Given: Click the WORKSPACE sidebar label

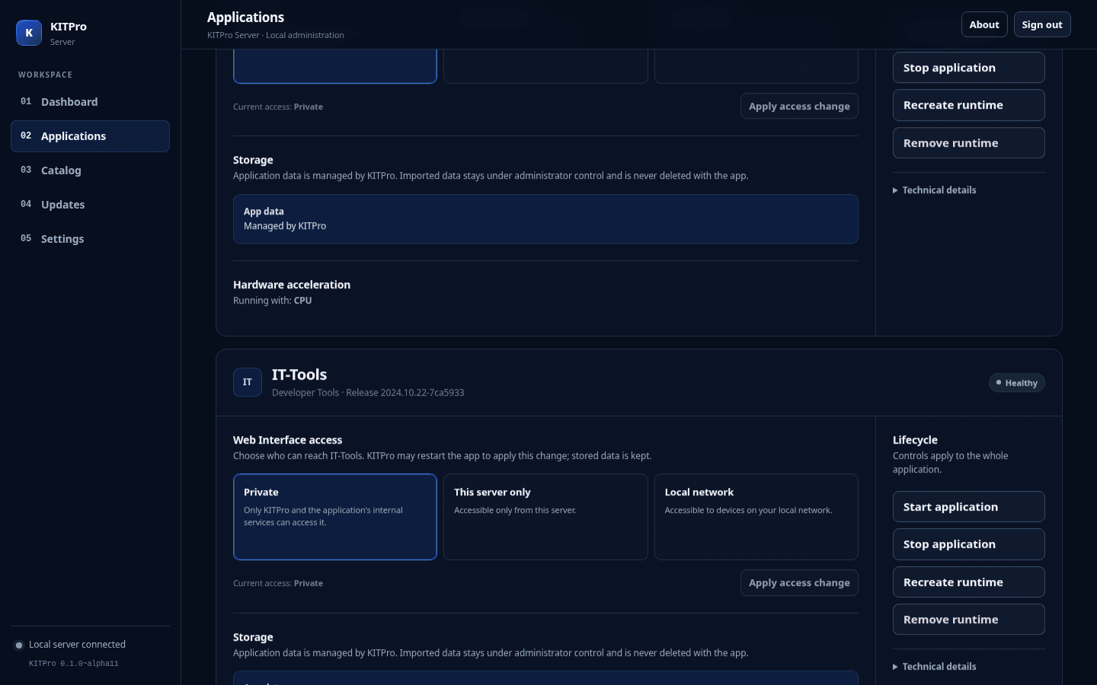Looking at the screenshot, I should (46, 75).
